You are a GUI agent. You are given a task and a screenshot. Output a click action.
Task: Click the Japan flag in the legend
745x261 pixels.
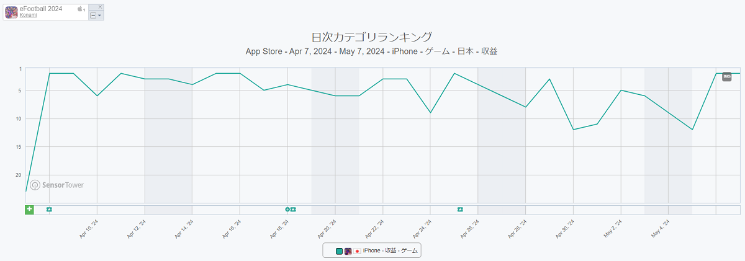(357, 251)
